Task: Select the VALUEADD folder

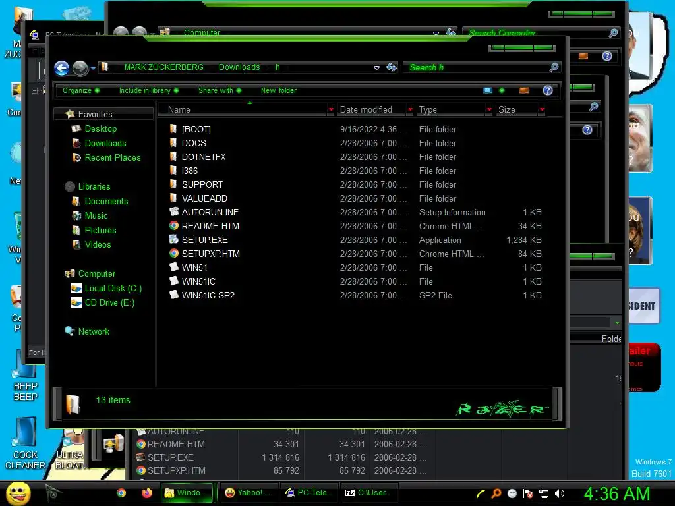Action: coord(204,198)
